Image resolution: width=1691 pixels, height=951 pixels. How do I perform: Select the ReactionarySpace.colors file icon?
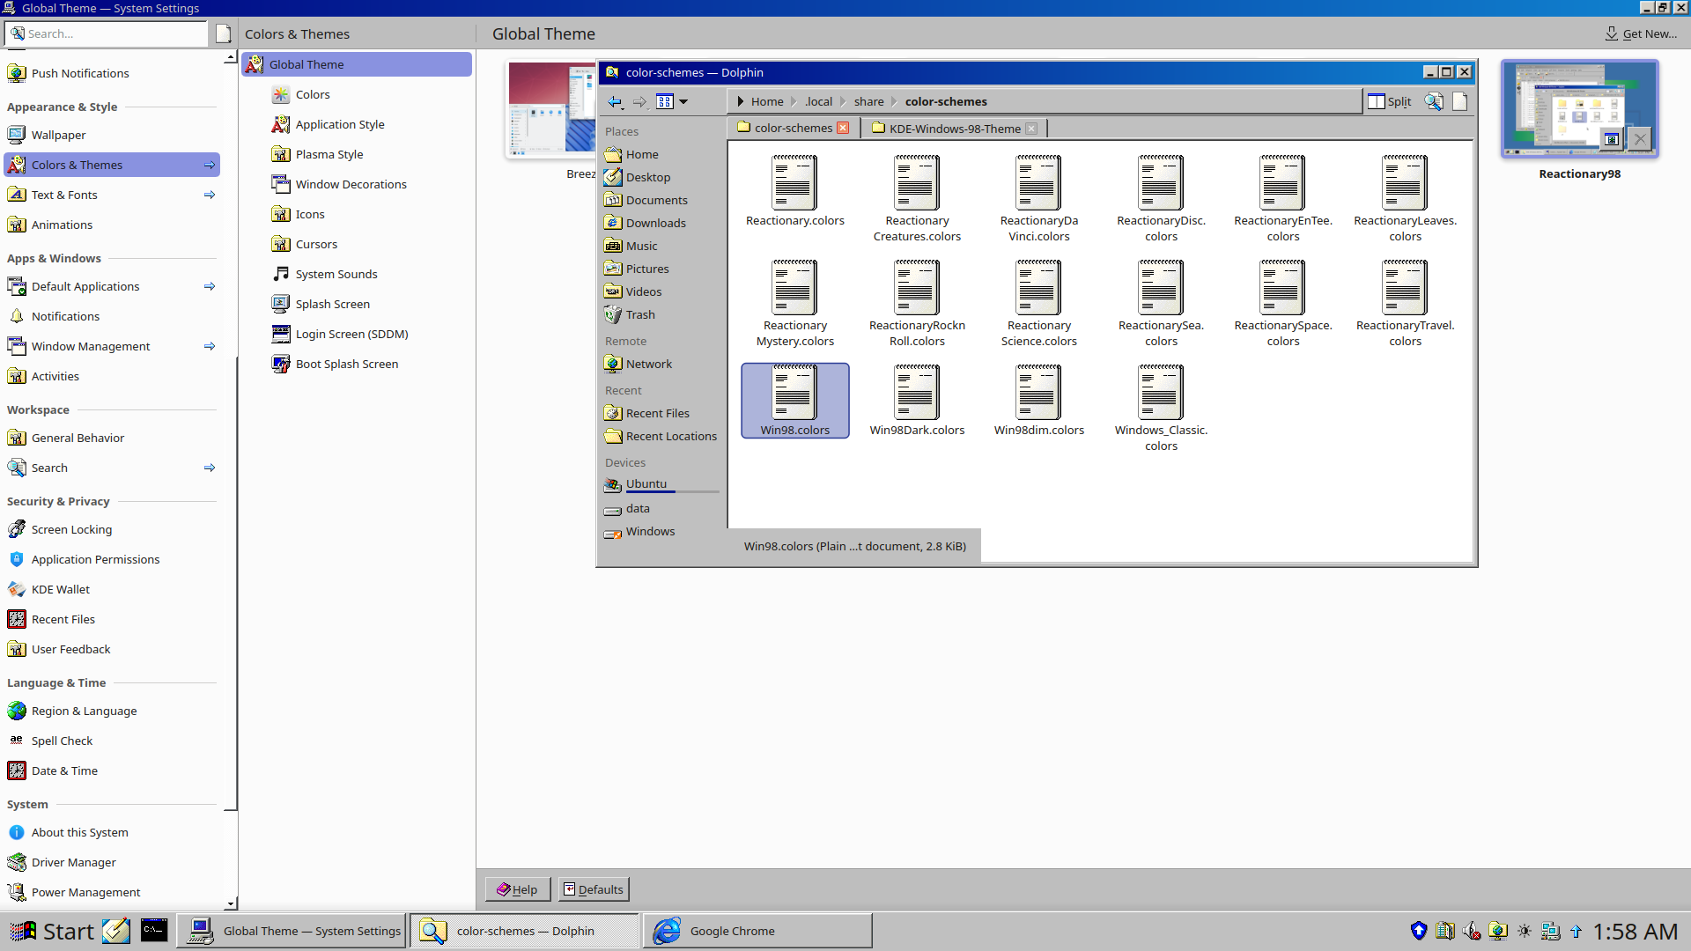[x=1282, y=288]
